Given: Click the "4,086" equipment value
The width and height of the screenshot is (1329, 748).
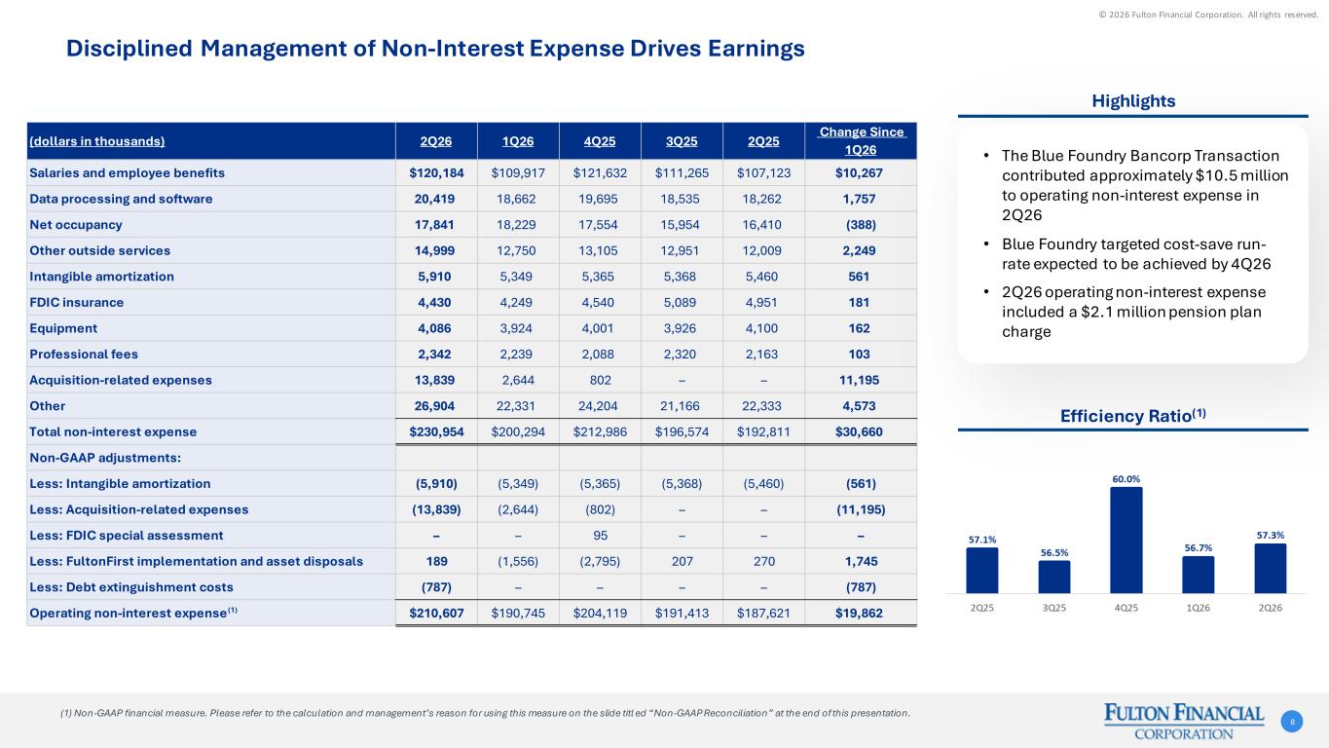Looking at the screenshot, I should [435, 328].
